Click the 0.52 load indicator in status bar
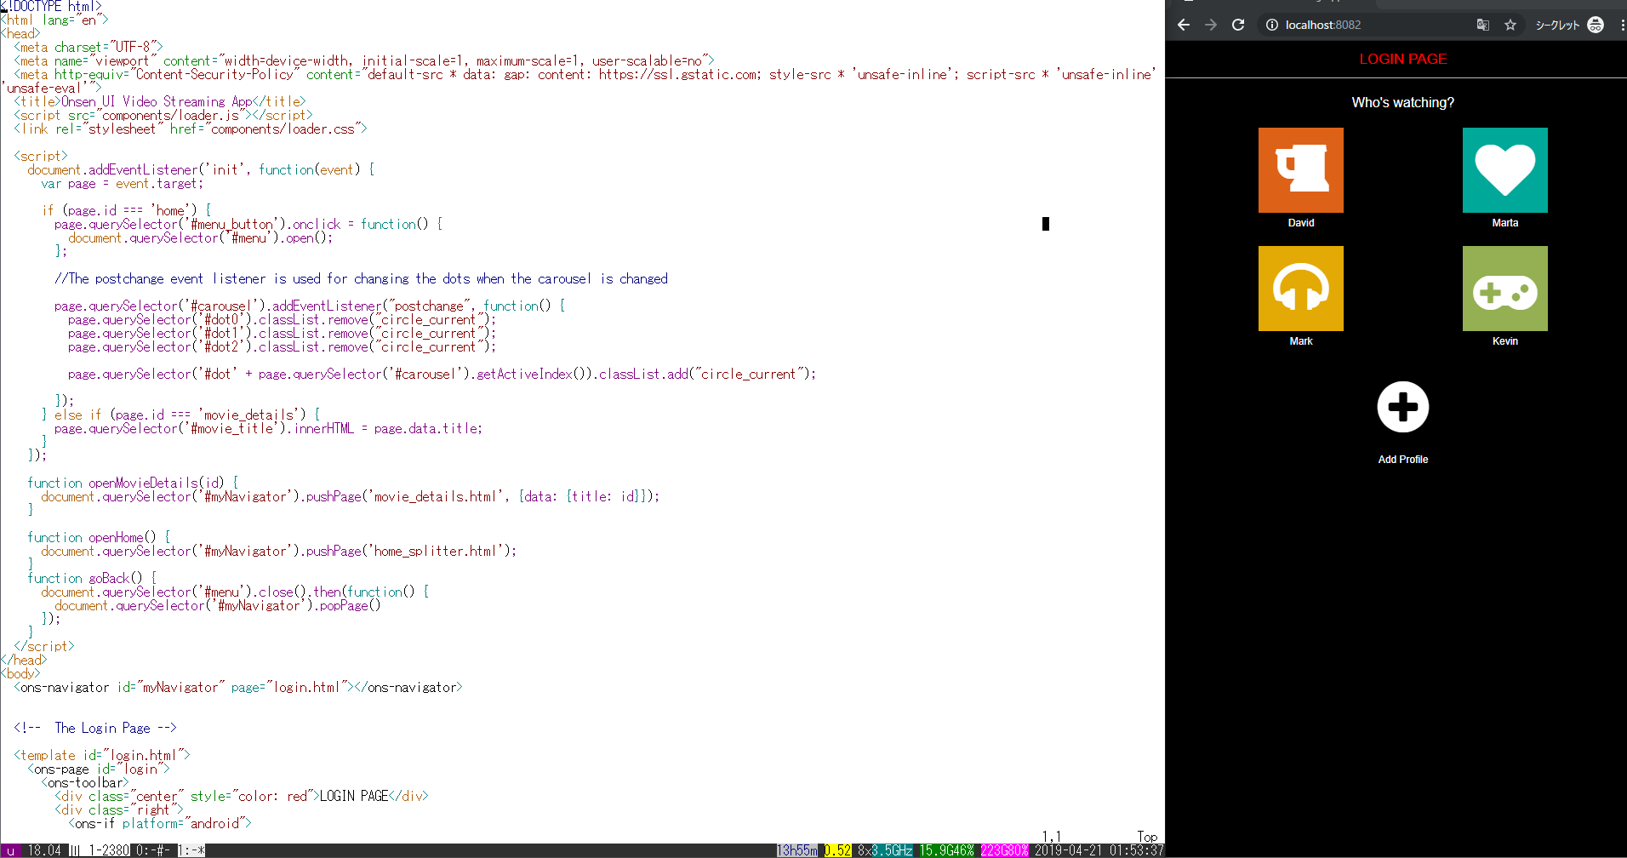Image resolution: width=1627 pixels, height=858 pixels. point(837,850)
